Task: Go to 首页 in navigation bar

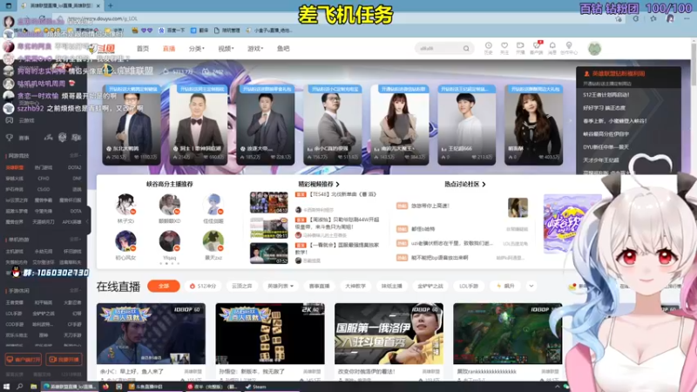Action: [x=143, y=49]
